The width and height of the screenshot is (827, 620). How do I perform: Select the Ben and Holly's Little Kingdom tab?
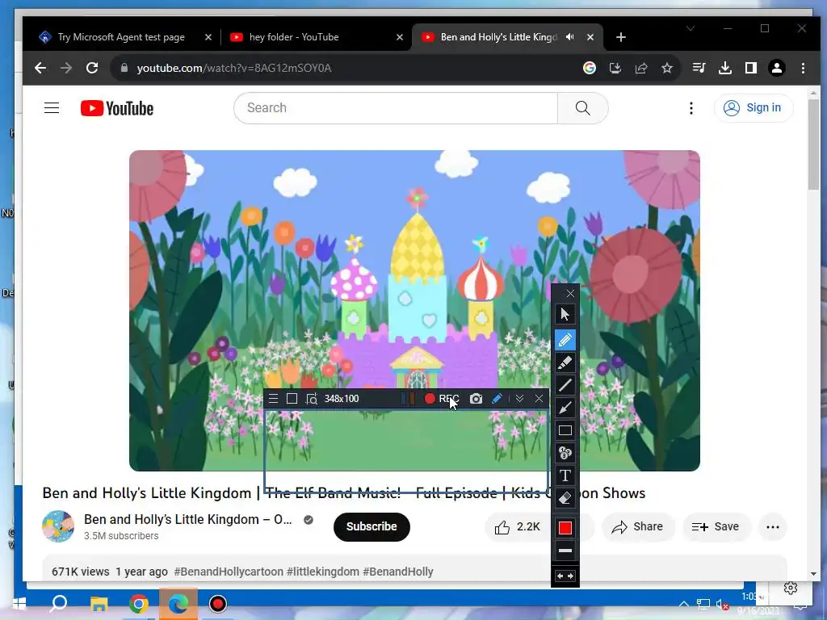(498, 37)
